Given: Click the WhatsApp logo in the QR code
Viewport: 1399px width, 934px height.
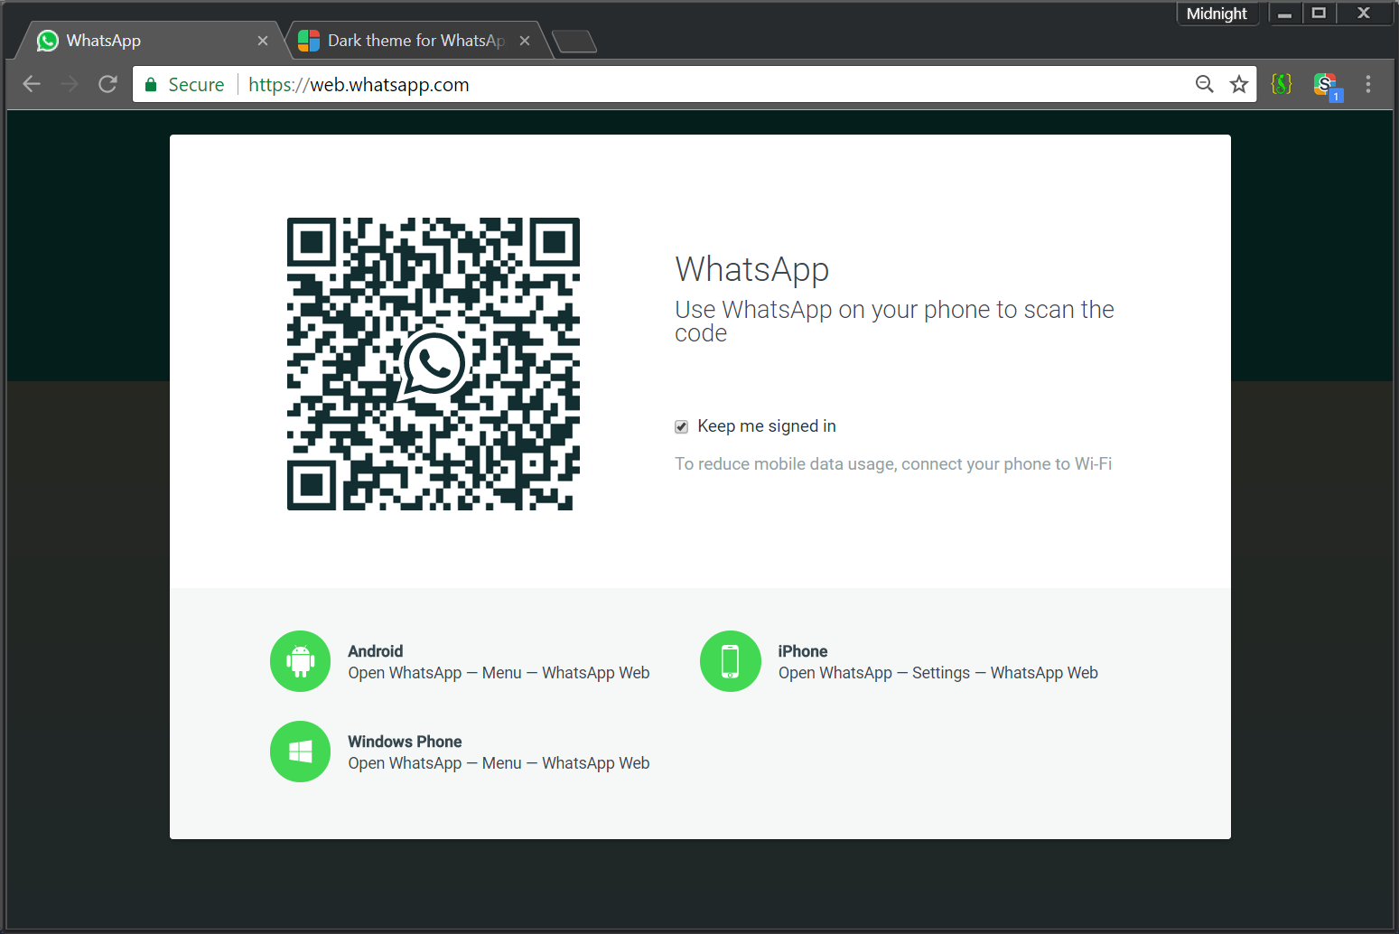Looking at the screenshot, I should point(434,365).
